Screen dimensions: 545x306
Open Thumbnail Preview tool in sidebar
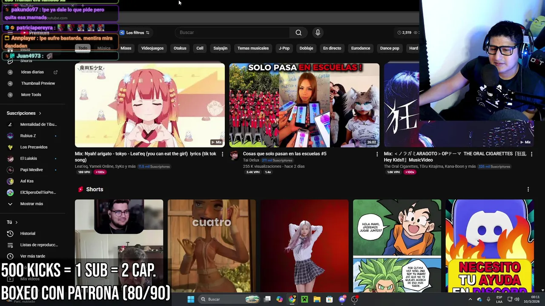click(38, 83)
